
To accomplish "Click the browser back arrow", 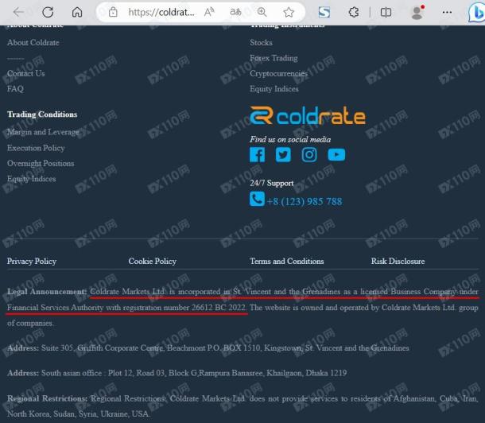I will 18,13.
